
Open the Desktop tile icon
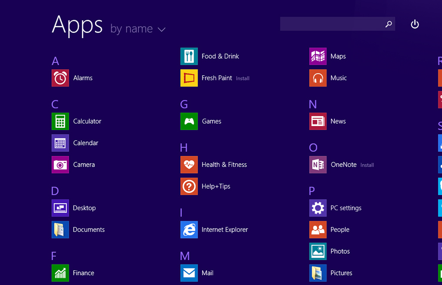click(60, 208)
